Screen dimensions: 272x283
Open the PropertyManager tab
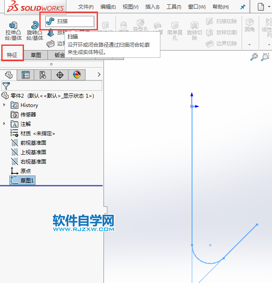[x=25, y=75]
